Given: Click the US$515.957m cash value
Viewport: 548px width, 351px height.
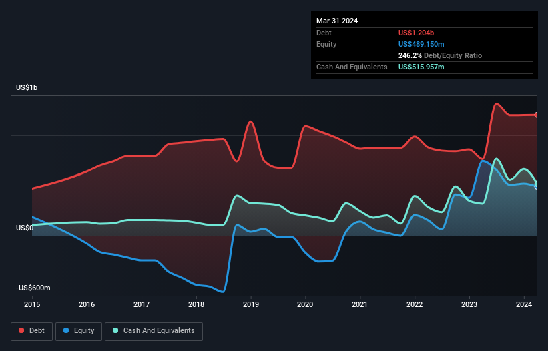Looking at the screenshot, I should point(421,67).
